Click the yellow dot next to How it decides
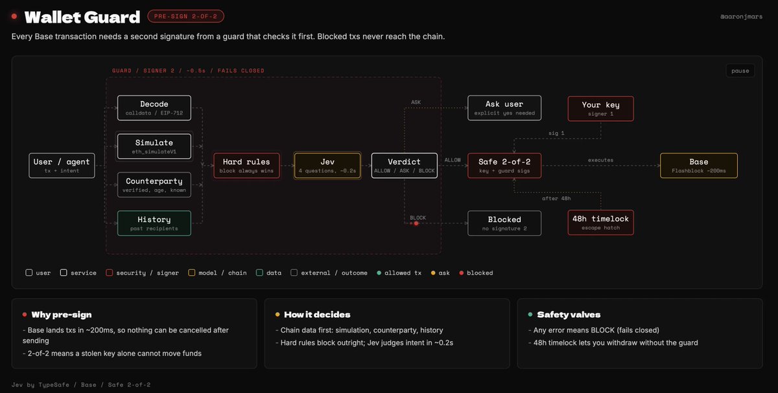The width and height of the screenshot is (778, 393). (x=277, y=315)
